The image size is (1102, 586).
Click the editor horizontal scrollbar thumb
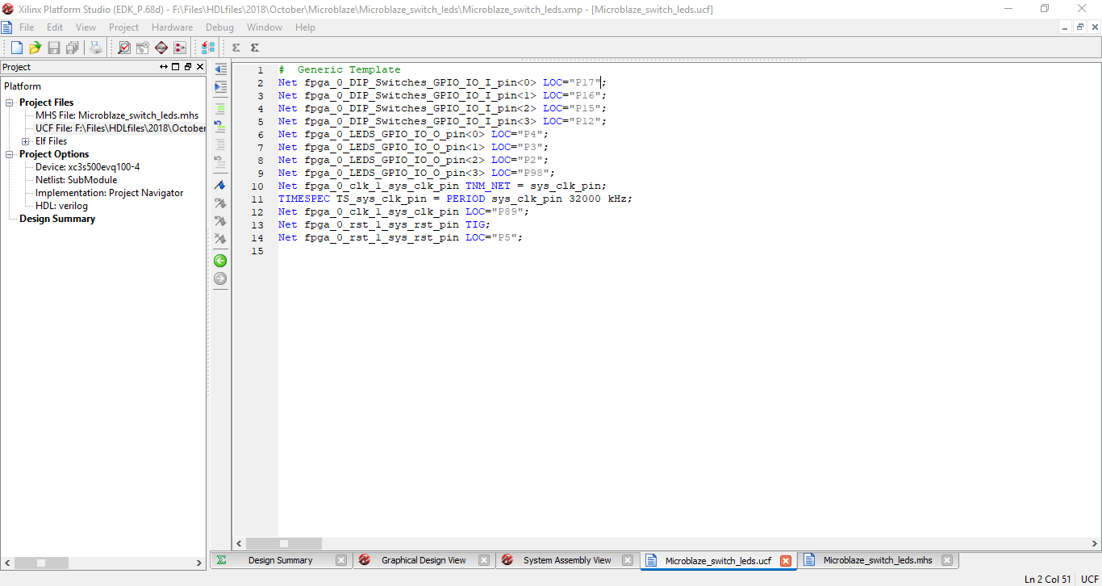click(x=284, y=544)
